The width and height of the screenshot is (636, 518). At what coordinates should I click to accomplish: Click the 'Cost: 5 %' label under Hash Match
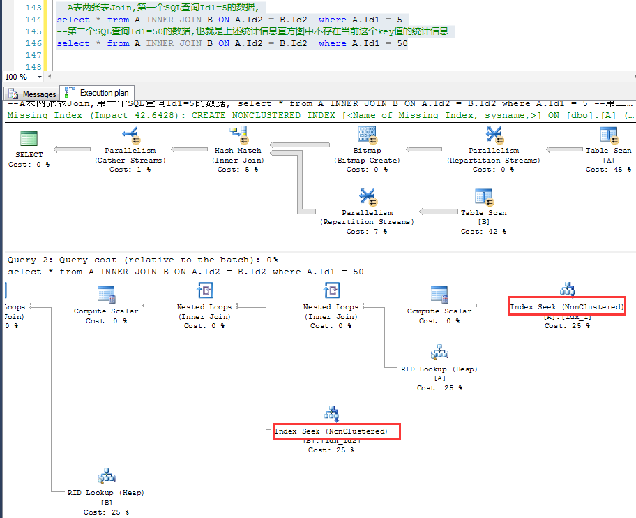[x=238, y=169]
